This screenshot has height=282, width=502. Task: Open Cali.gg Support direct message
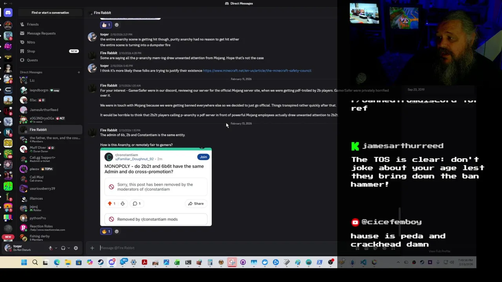pos(50,159)
